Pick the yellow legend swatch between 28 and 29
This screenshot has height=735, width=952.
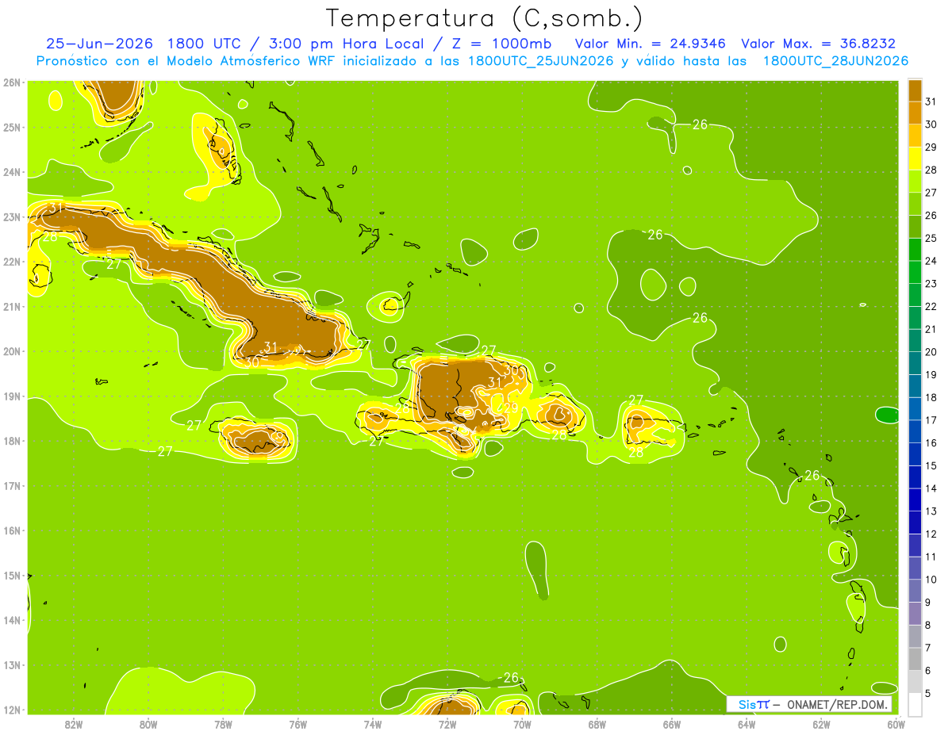click(x=916, y=159)
